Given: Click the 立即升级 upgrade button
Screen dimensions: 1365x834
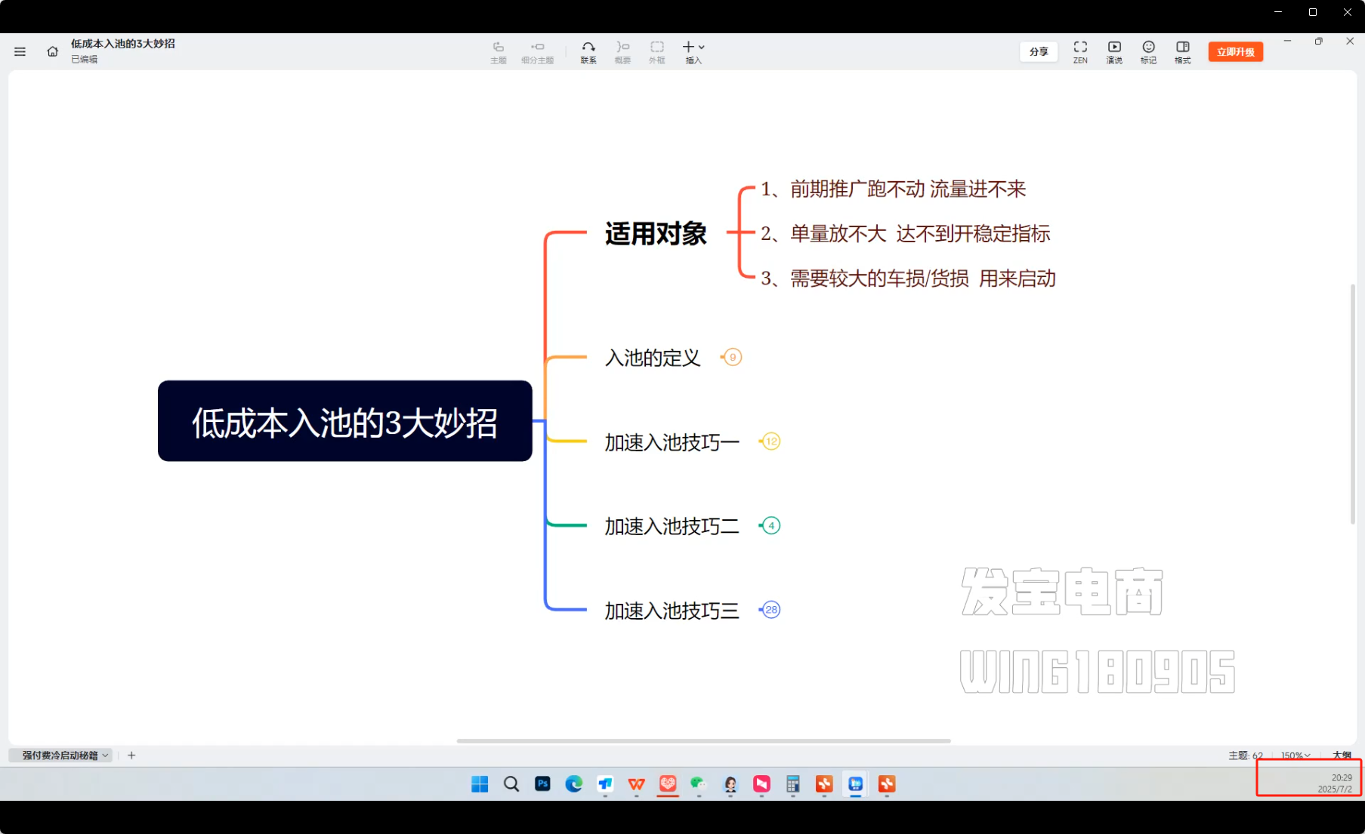Looking at the screenshot, I should point(1235,51).
